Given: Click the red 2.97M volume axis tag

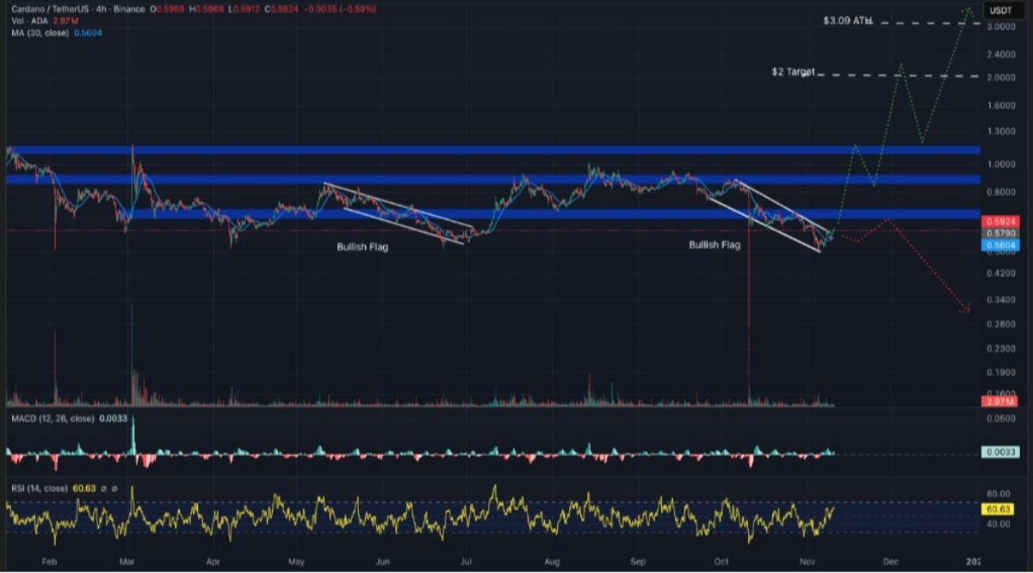Looking at the screenshot, I should (999, 402).
